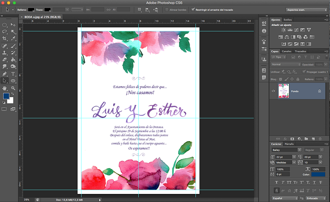This screenshot has height=202, width=330.
Task: Add a Levels adjustment
Action: (290, 30)
